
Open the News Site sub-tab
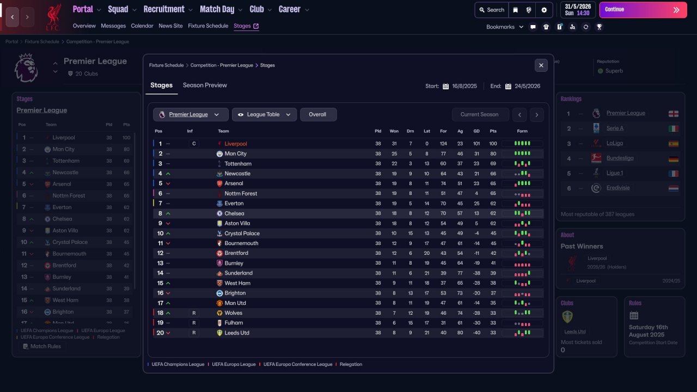click(171, 26)
